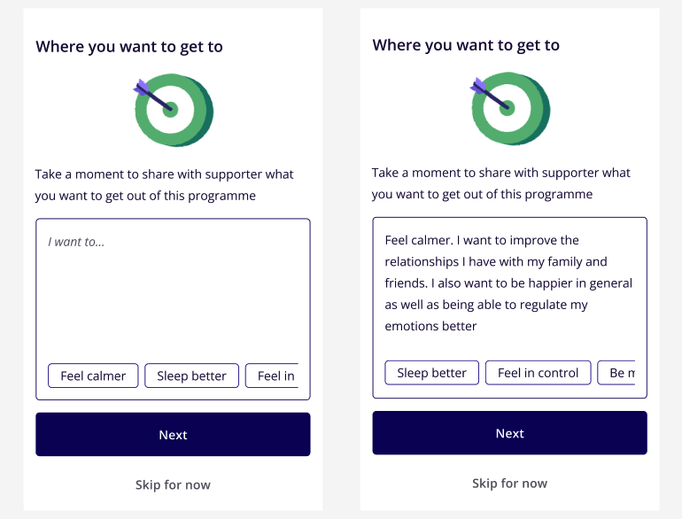This screenshot has height=519, width=682.
Task: Click the arrow on left target illustration
Action: [152, 95]
